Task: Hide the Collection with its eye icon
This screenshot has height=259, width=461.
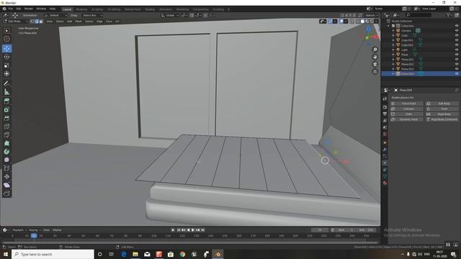Action: (x=457, y=26)
